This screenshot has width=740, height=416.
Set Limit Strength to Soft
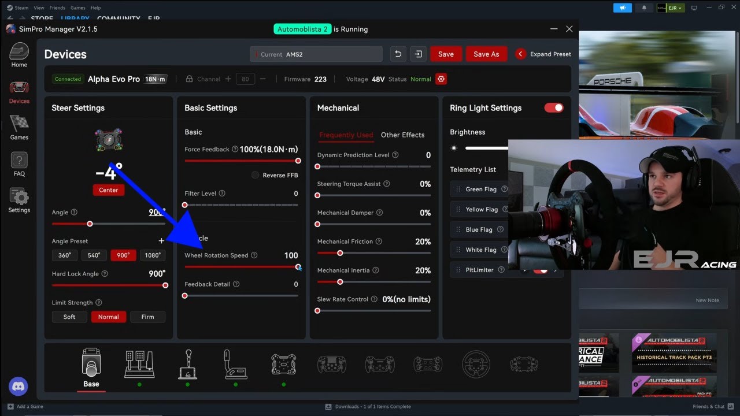point(69,317)
